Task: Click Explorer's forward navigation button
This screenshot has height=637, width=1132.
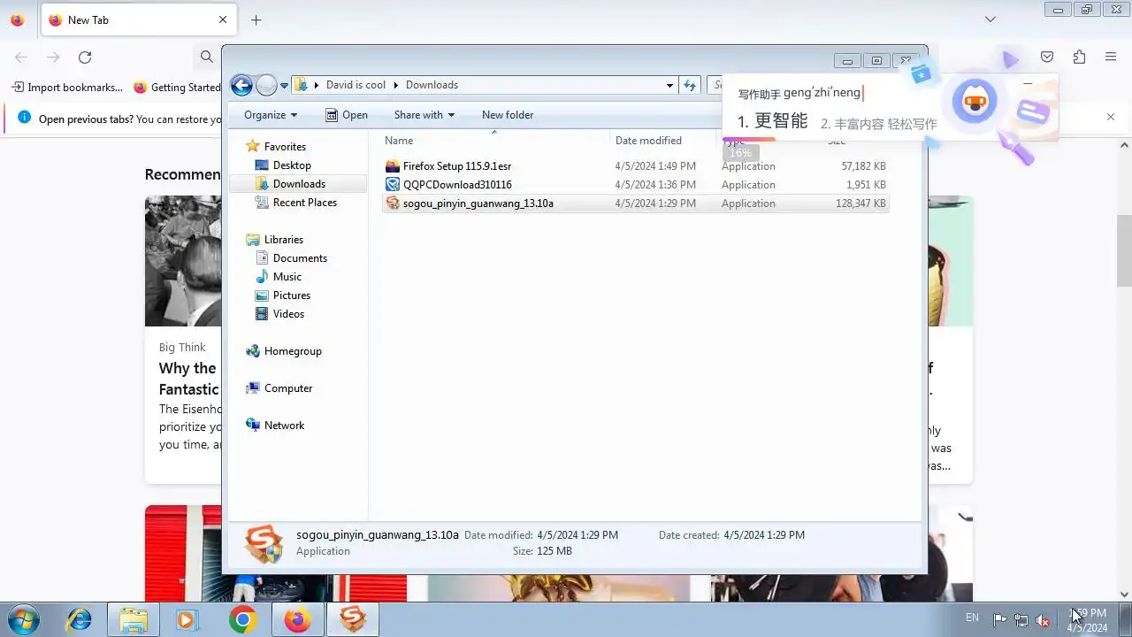Action: [x=266, y=85]
